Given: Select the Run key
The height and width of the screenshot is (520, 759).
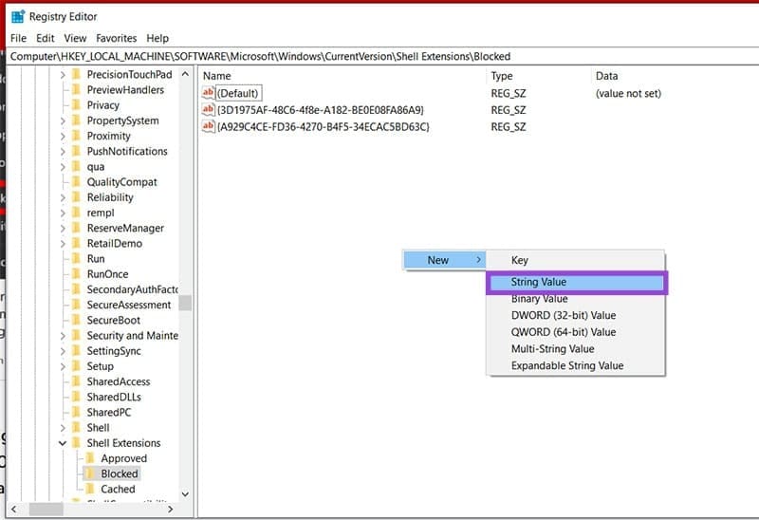Looking at the screenshot, I should click(x=96, y=259).
